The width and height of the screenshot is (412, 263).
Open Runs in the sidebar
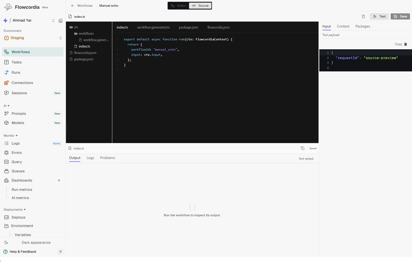33,72
